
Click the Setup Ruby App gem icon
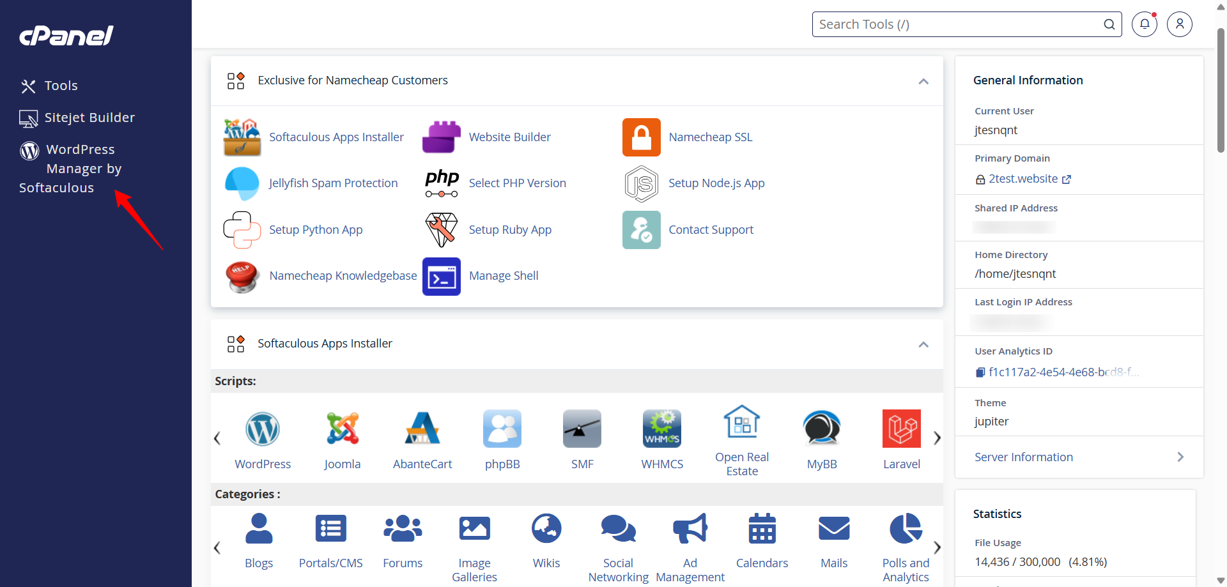tap(442, 230)
